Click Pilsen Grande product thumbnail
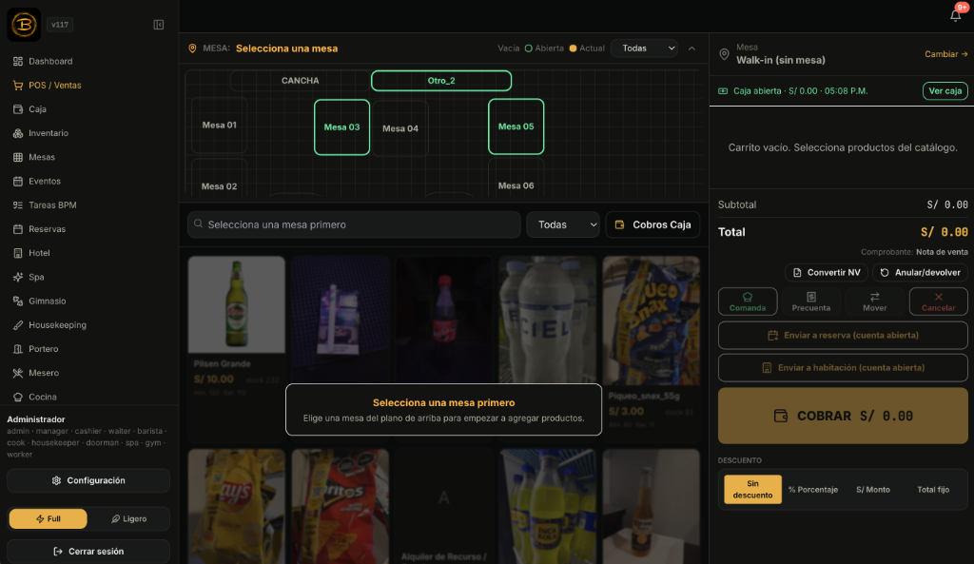This screenshot has height=564, width=974. pyautogui.click(x=237, y=305)
